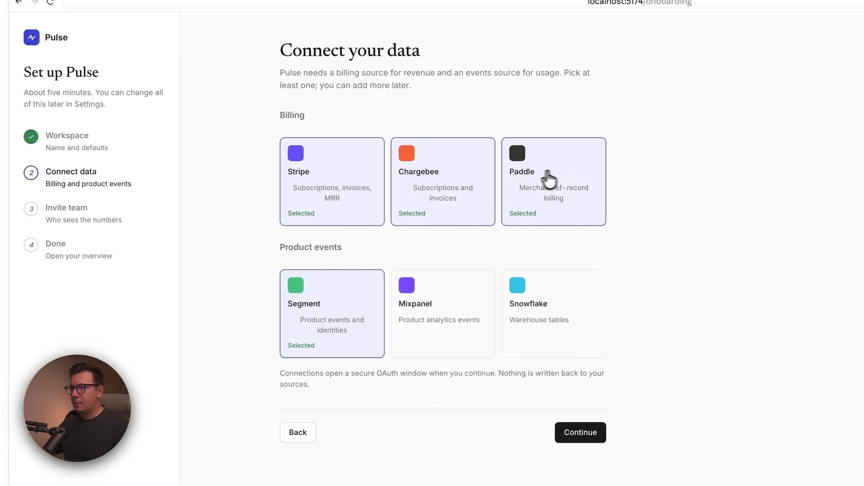Image resolution: width=864 pixels, height=486 pixels.
Task: Reload the page with browser refresh icon
Action: coord(50,2)
